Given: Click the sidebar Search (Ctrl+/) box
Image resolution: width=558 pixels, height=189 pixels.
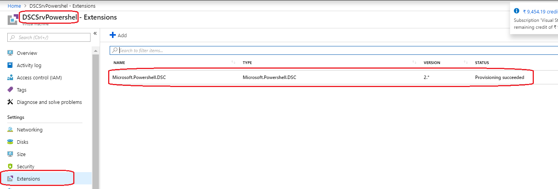Looking at the screenshot, I should (x=49, y=37).
